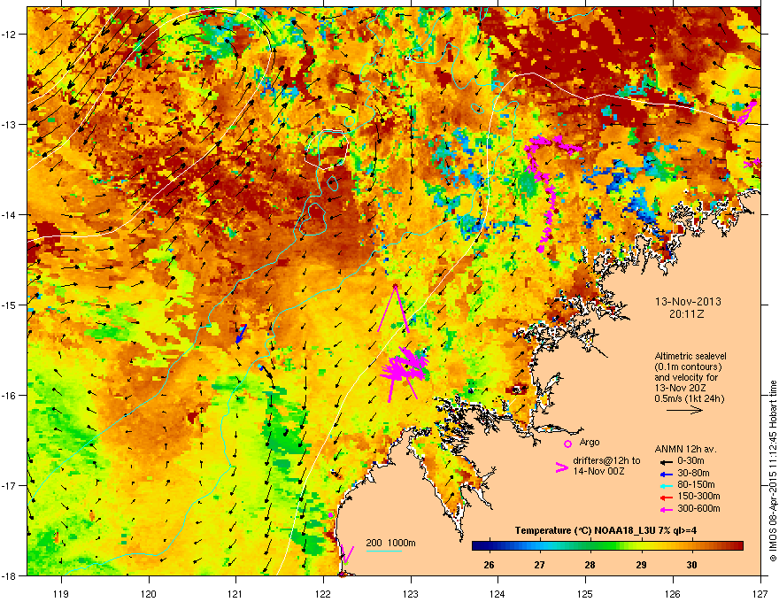Viewport: 779px width, 602px height.
Task: Click longitude axis label 122
Action: (x=323, y=593)
